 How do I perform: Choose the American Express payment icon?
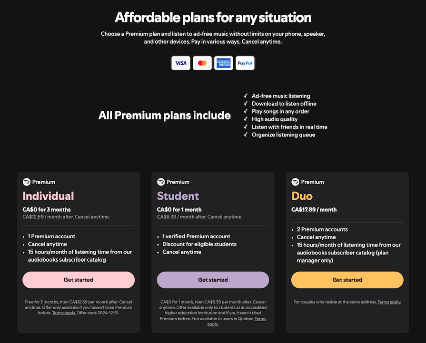click(x=223, y=62)
